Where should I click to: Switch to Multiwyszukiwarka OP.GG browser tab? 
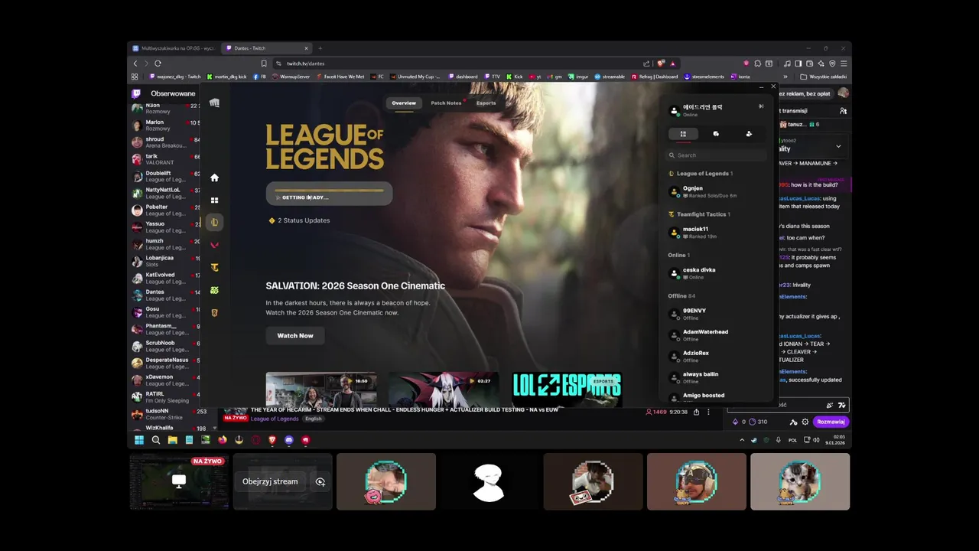coord(174,48)
